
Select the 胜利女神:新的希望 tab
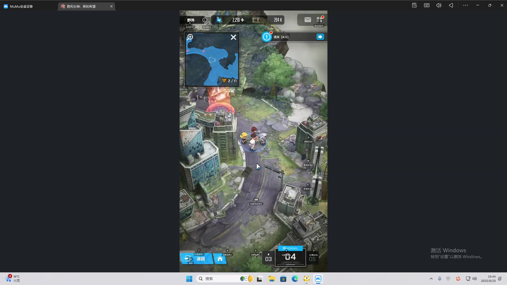tap(81, 6)
